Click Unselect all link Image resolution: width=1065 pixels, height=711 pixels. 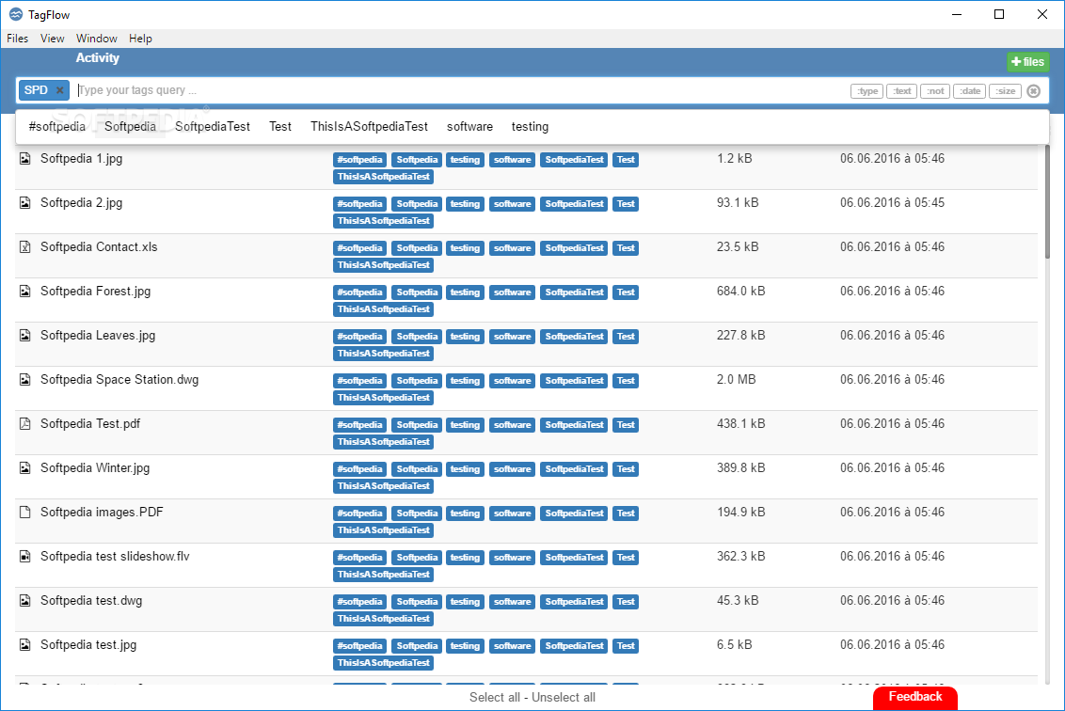[564, 698]
